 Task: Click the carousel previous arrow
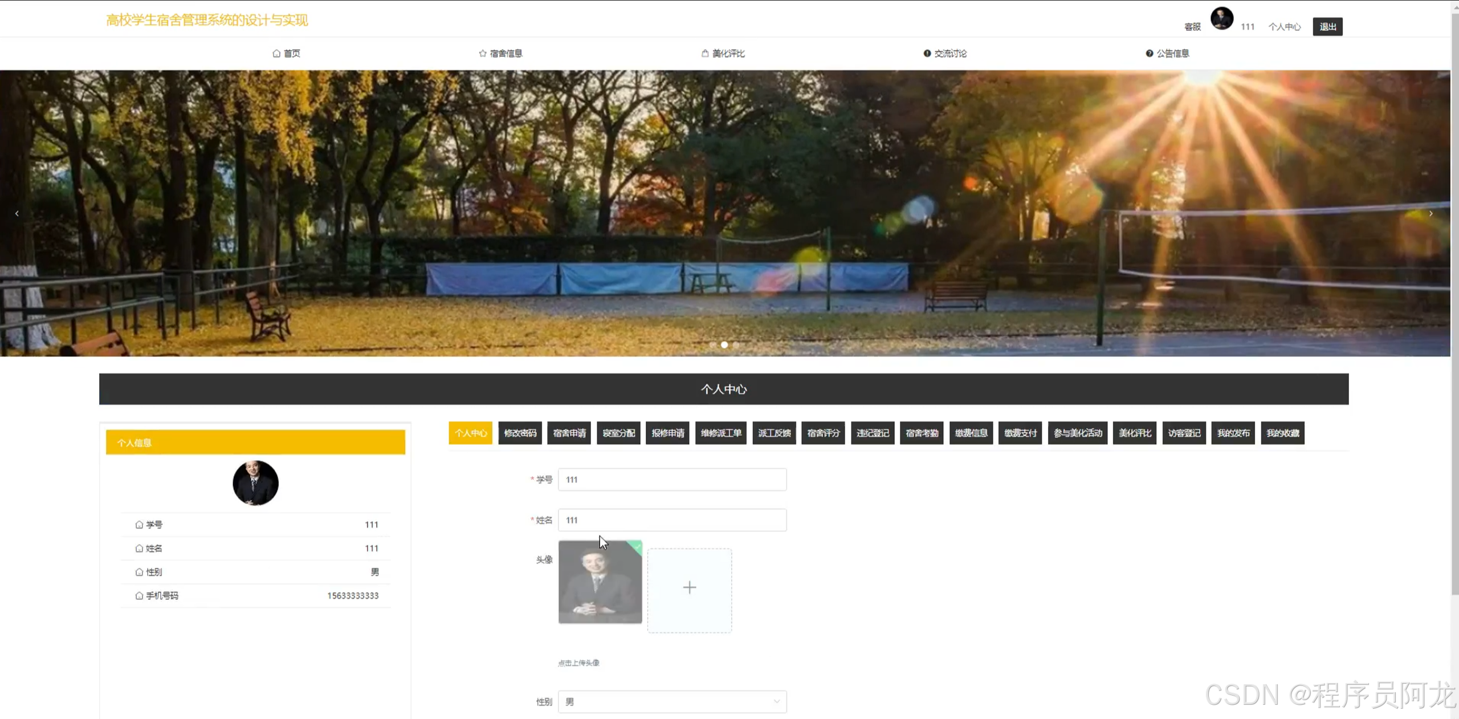click(17, 213)
